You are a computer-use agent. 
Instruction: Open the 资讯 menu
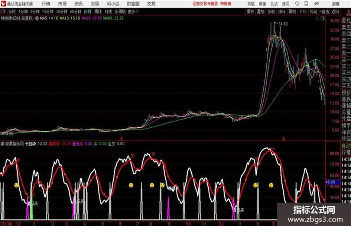point(79,4)
